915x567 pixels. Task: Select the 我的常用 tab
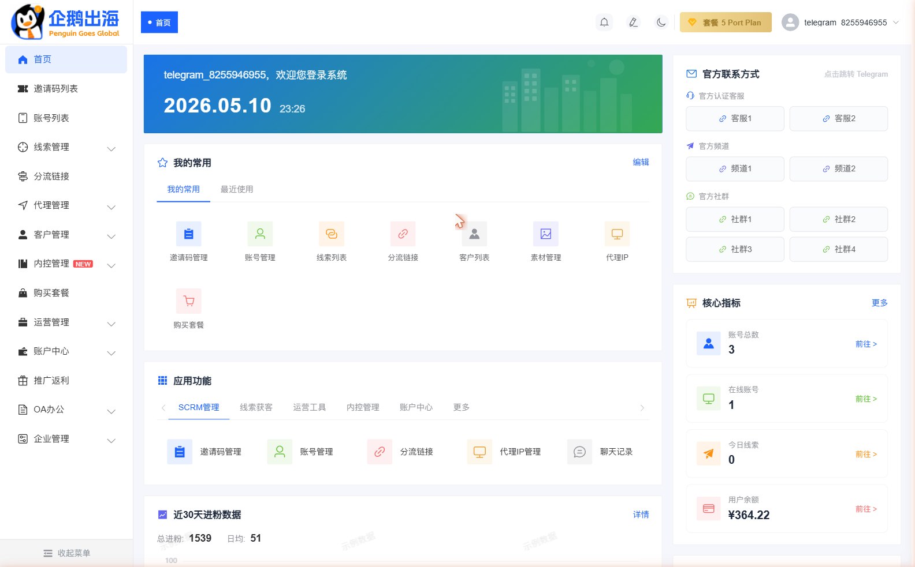point(183,189)
